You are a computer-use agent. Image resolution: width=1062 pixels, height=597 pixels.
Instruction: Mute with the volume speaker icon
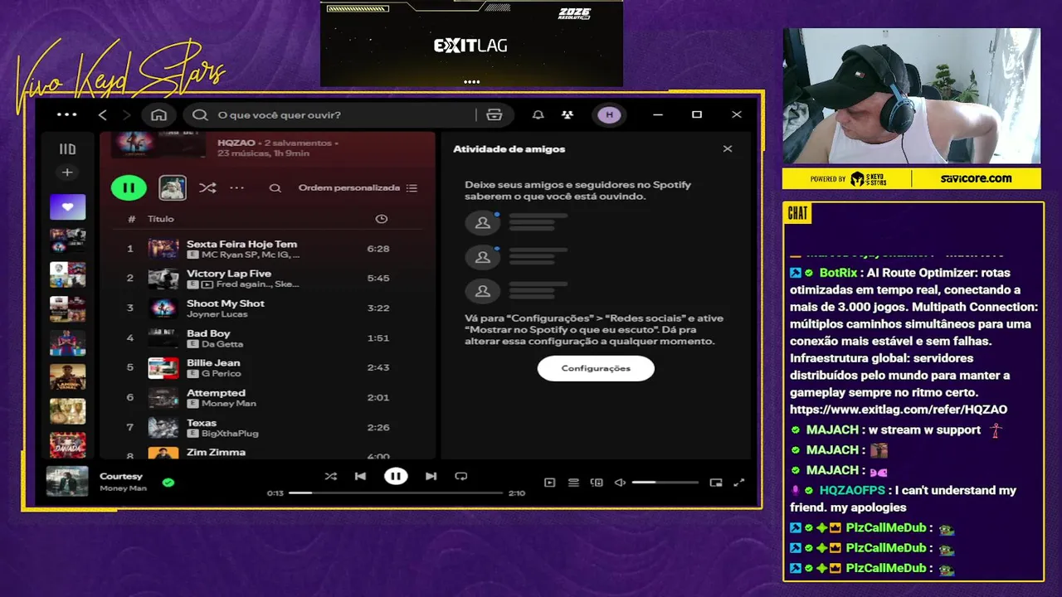tap(620, 483)
